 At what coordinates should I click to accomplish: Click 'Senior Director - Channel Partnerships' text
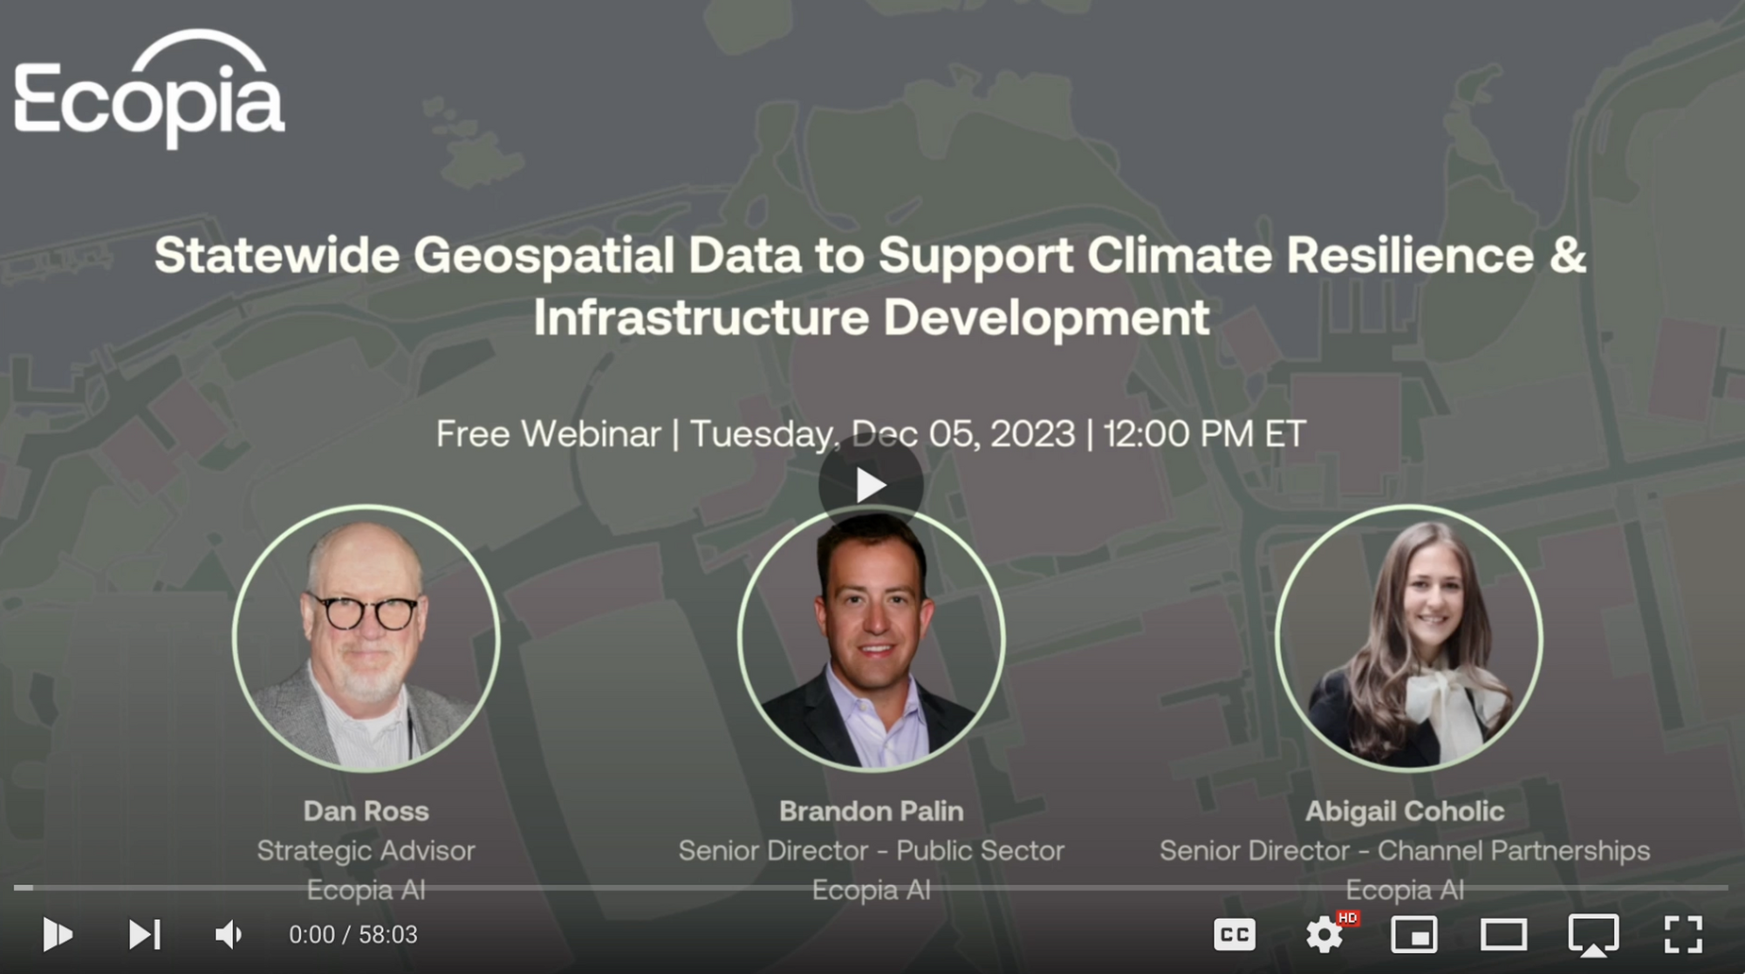pyautogui.click(x=1405, y=850)
